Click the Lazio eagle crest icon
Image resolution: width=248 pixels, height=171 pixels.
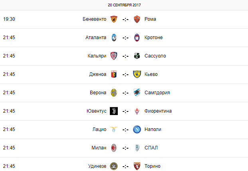114,129
